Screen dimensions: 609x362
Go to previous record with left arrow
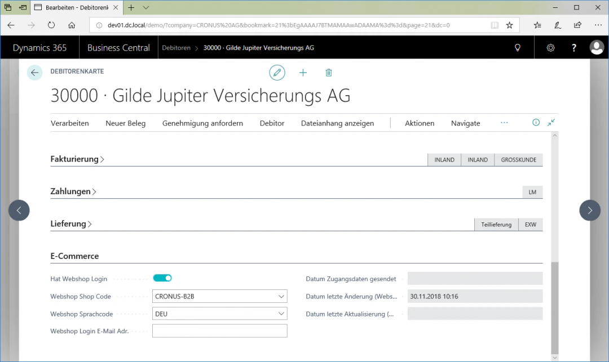pos(19,210)
